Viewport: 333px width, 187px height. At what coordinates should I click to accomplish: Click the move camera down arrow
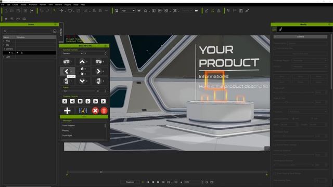click(82, 81)
